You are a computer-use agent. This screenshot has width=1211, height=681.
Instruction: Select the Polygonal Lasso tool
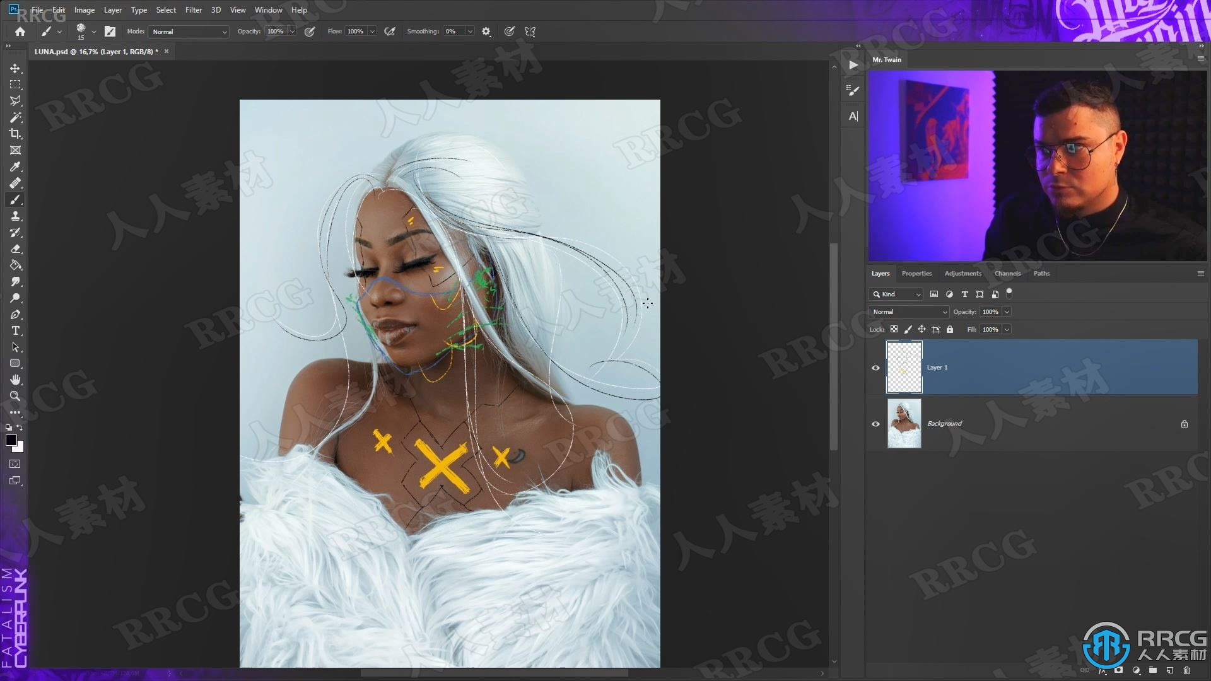pyautogui.click(x=15, y=101)
